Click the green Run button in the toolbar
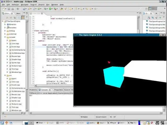 (x=50, y=9)
